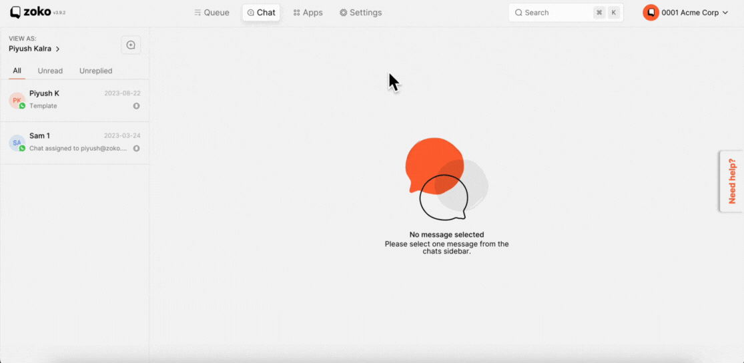Click the VIEW AS label

coord(22,39)
